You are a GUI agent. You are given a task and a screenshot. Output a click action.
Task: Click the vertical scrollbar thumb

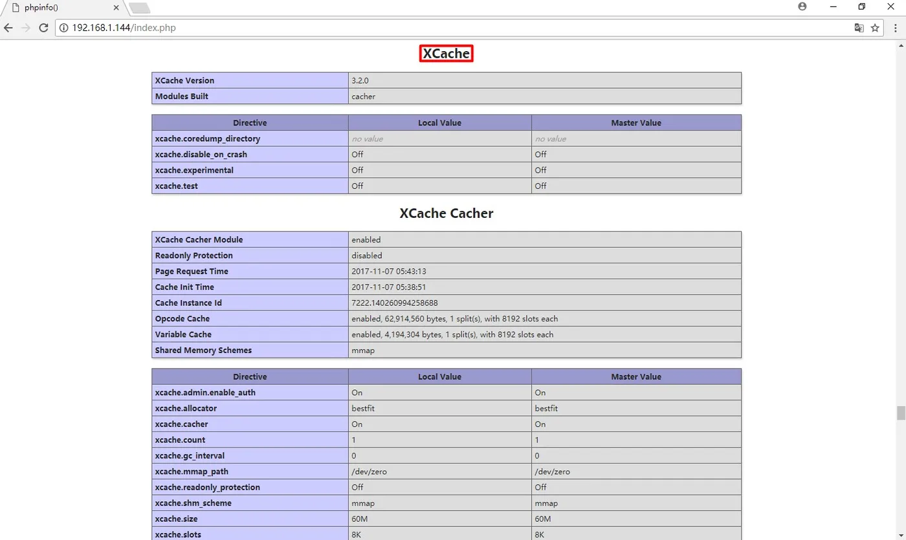pos(901,413)
